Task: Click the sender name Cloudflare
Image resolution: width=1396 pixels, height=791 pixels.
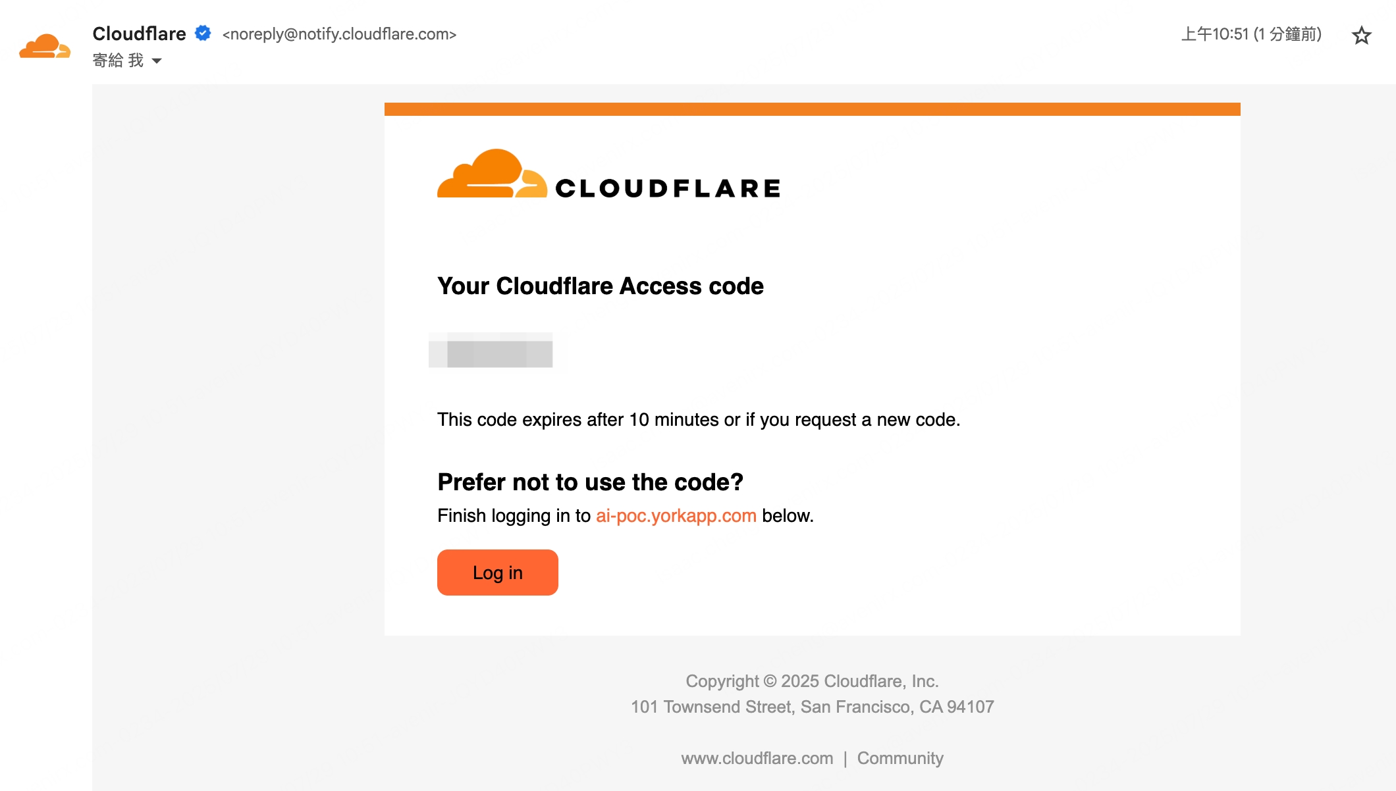Action: pyautogui.click(x=139, y=34)
